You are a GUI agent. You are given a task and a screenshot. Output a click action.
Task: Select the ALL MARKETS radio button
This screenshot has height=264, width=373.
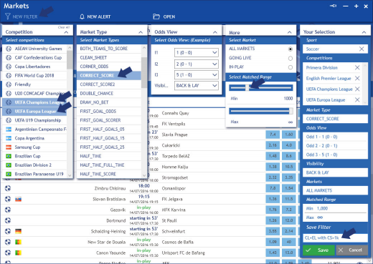[x=291, y=49]
